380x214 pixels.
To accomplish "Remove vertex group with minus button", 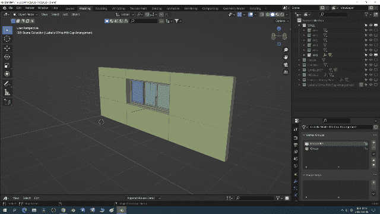I will pyautogui.click(x=373, y=147).
